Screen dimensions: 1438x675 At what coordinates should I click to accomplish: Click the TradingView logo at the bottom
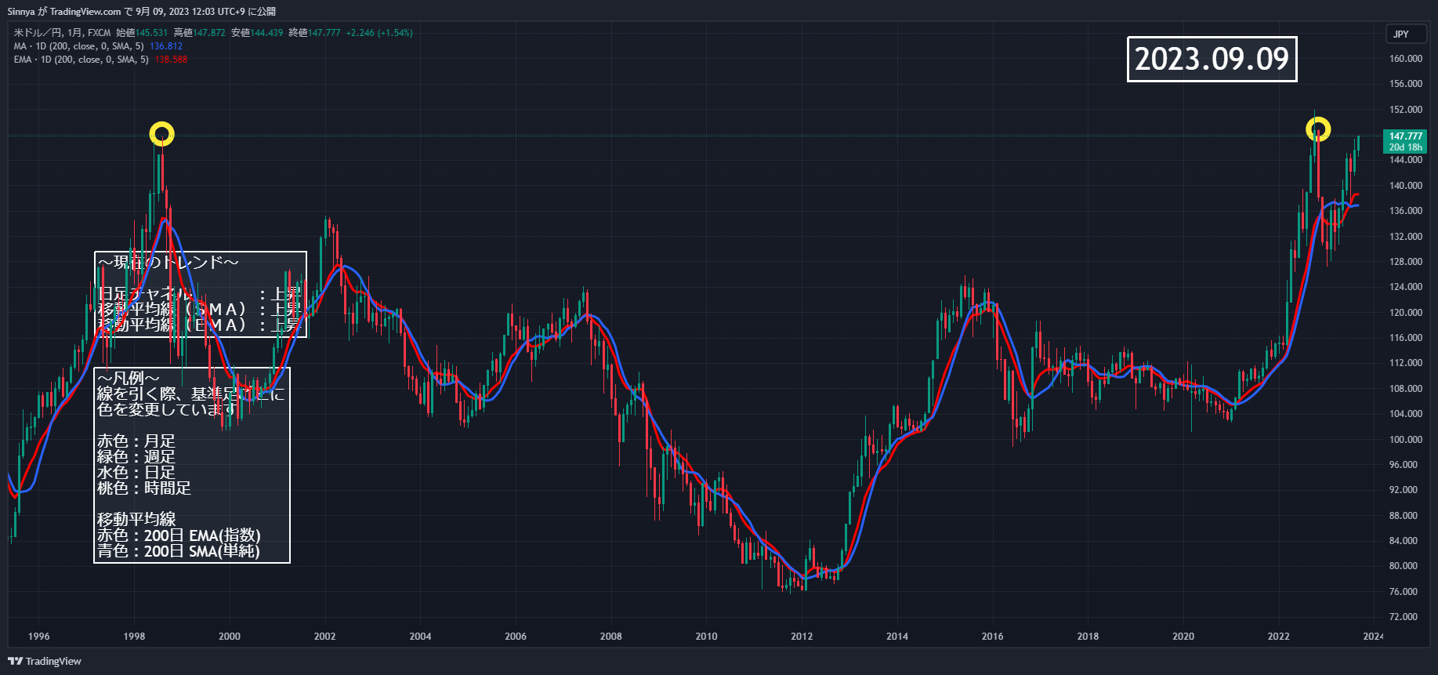tap(45, 661)
